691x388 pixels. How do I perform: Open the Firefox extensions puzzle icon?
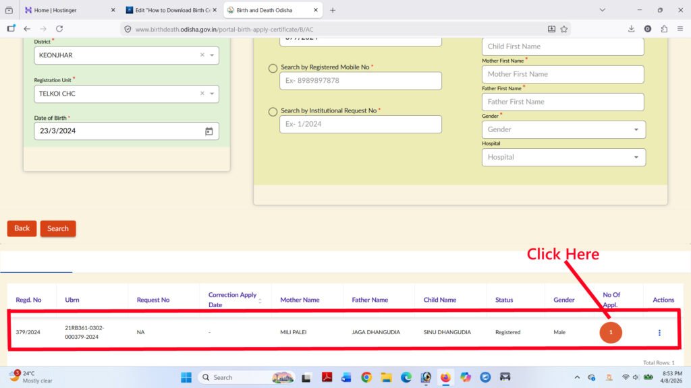[664, 29]
